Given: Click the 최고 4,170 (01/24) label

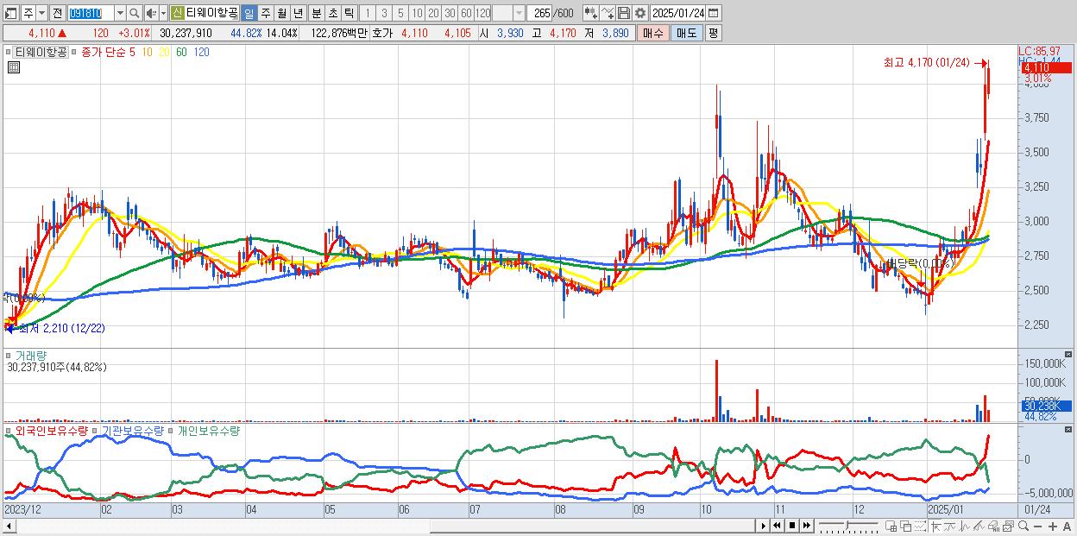Looking at the screenshot, I should pos(926,62).
